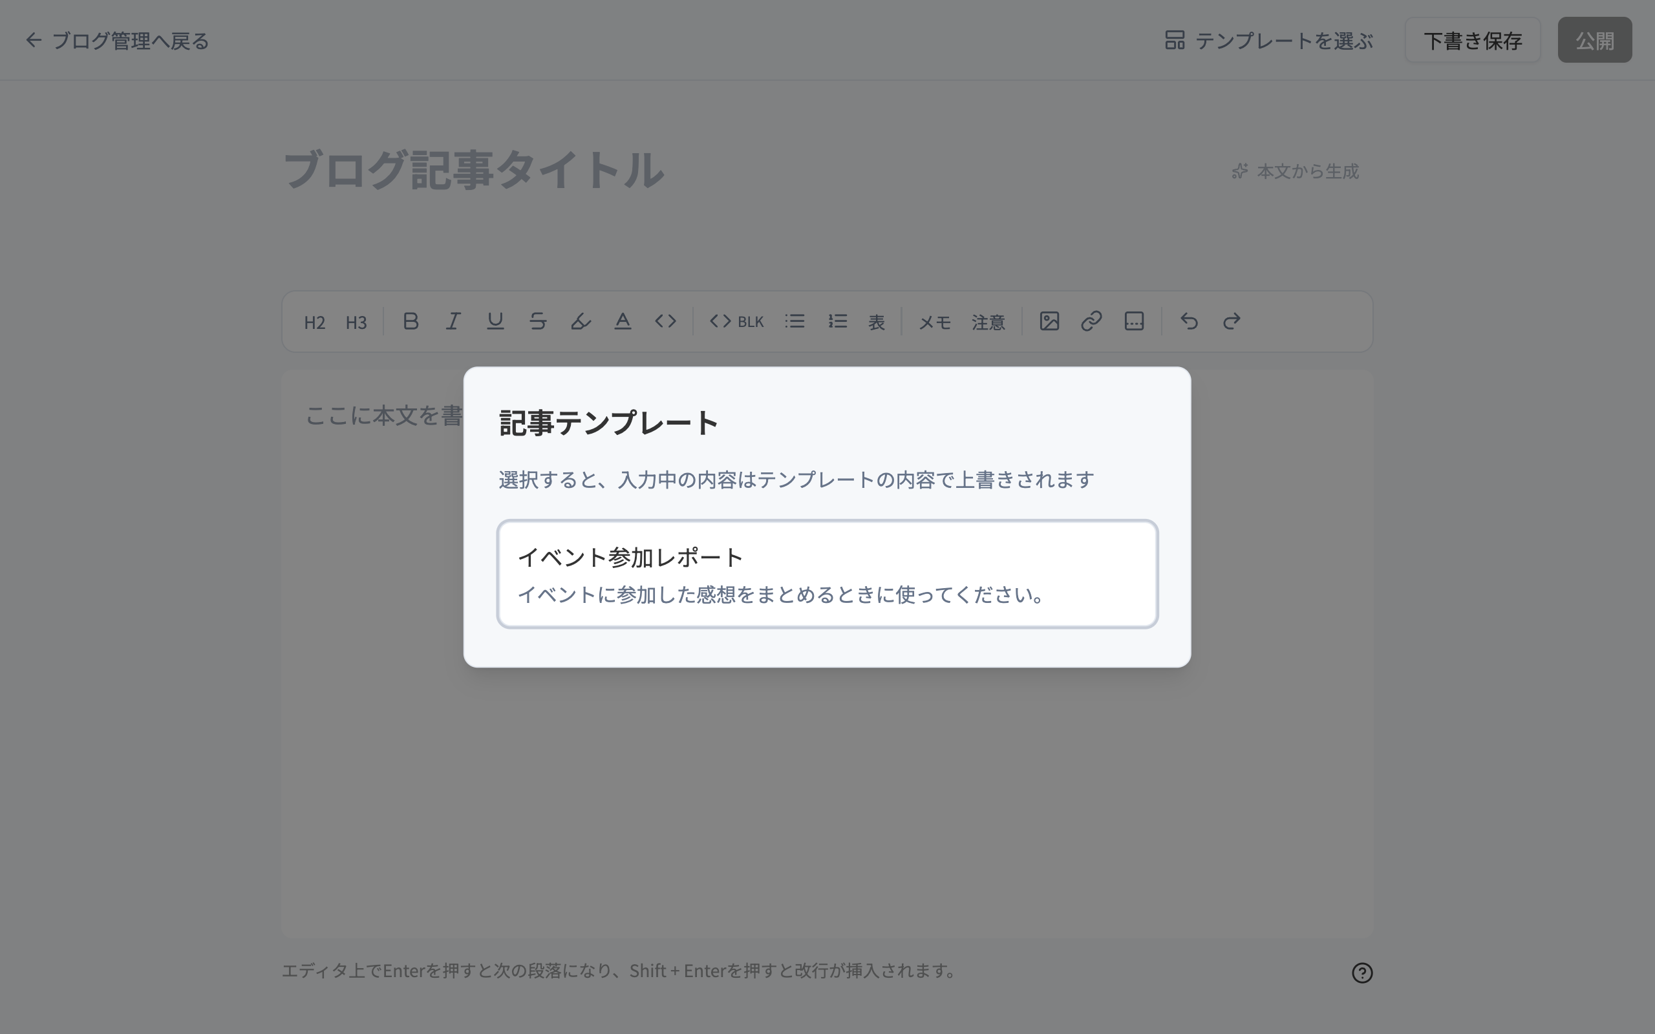Select the イベント参加レポート template card
Image resolution: width=1655 pixels, height=1034 pixels.
(x=827, y=574)
